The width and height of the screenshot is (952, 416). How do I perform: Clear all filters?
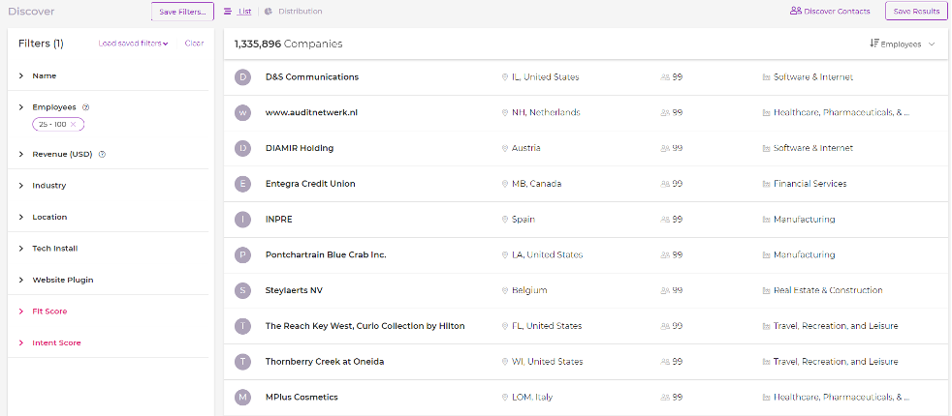click(x=194, y=44)
